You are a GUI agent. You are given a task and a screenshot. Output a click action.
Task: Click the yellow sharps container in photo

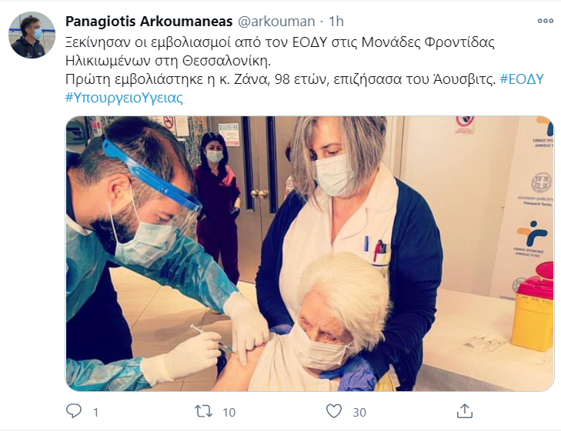click(x=533, y=308)
